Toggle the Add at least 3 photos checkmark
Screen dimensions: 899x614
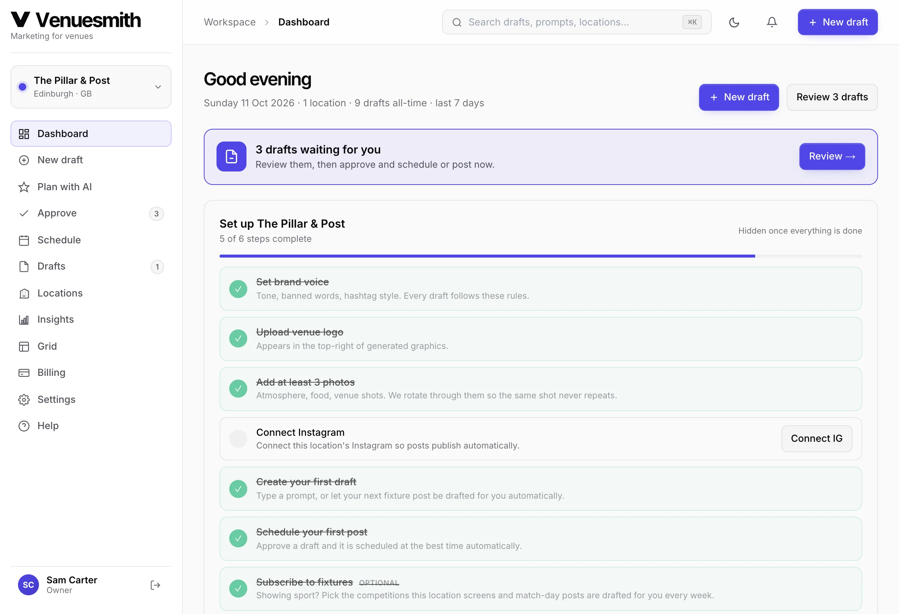238,389
